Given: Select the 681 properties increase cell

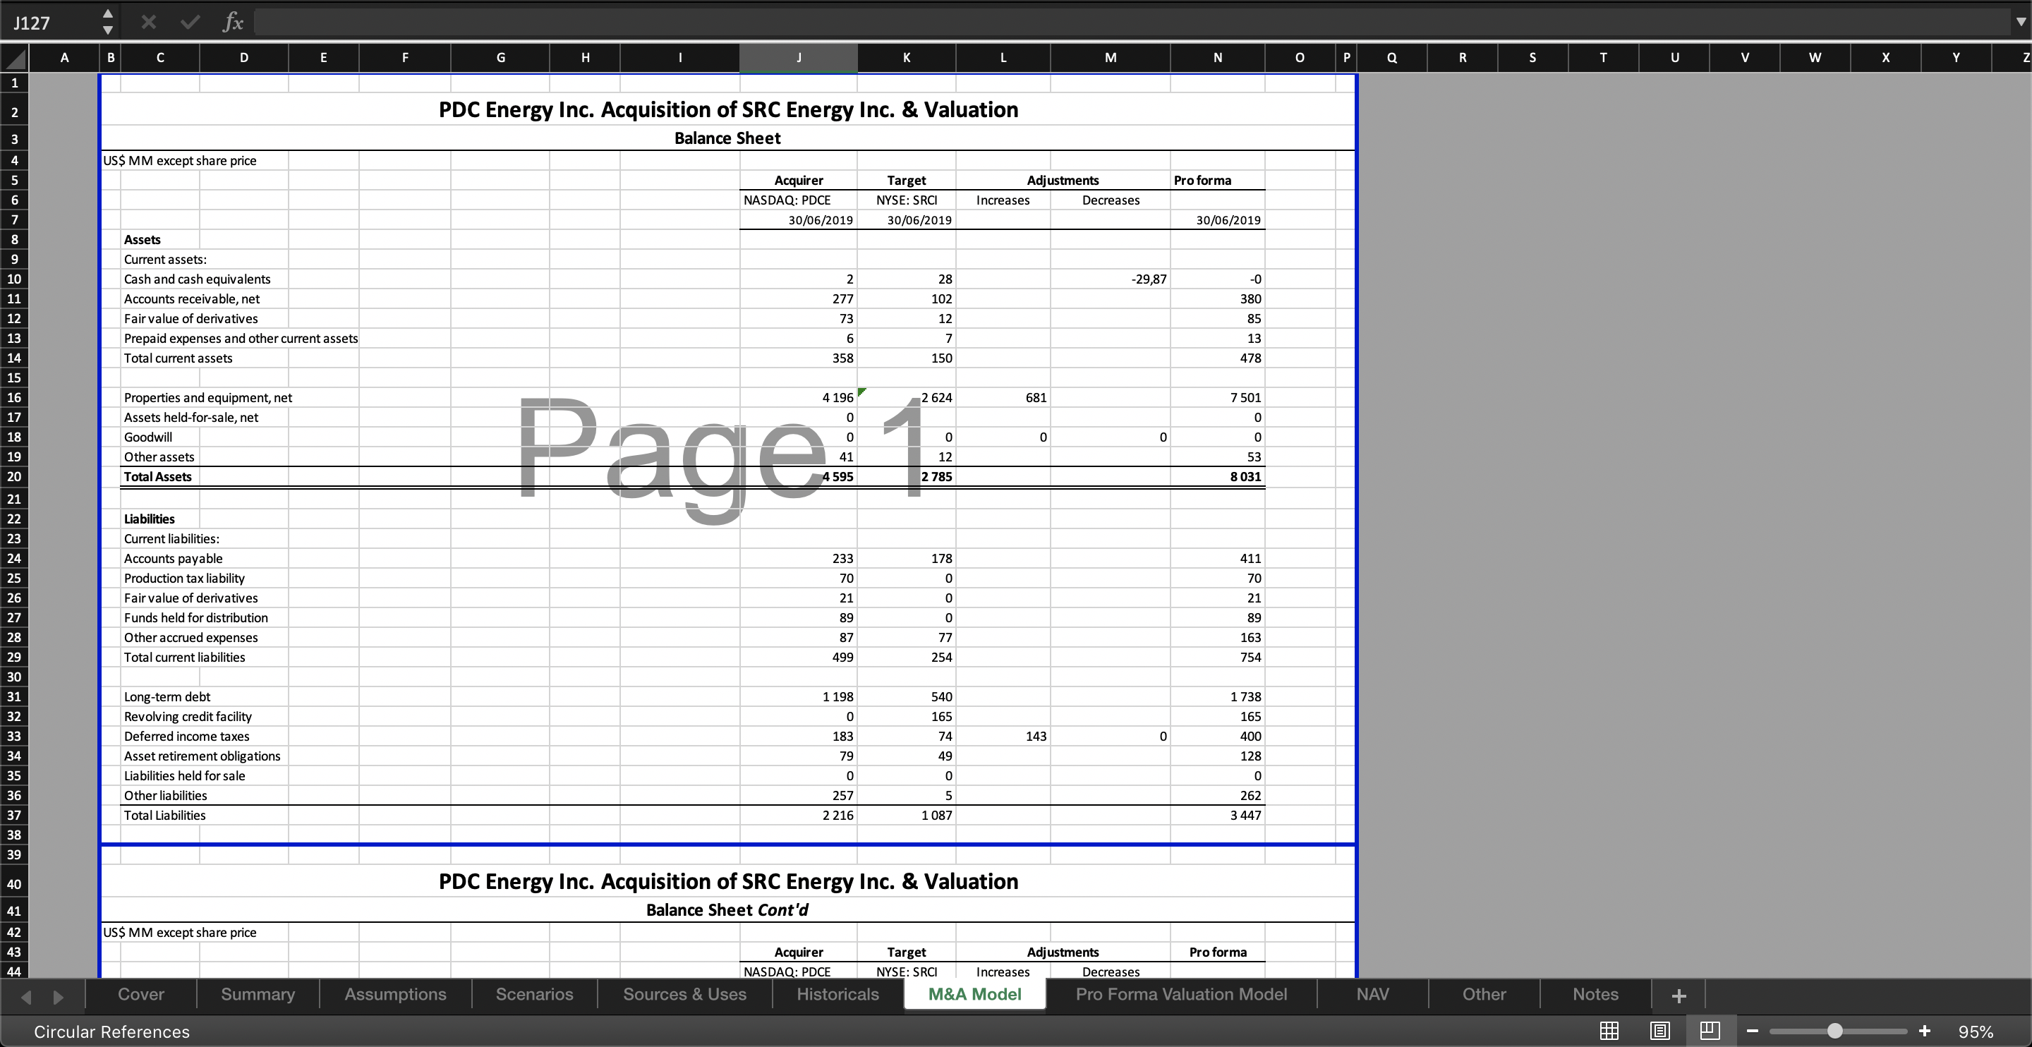Looking at the screenshot, I should (x=1003, y=398).
